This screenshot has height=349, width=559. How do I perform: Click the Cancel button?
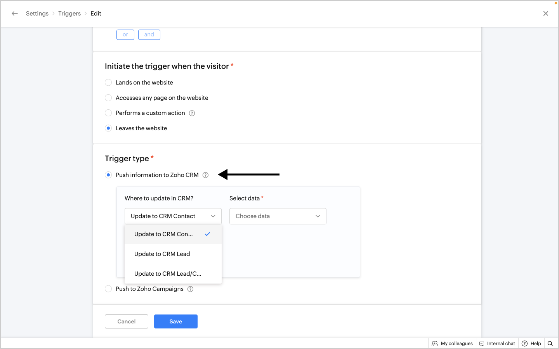pyautogui.click(x=127, y=321)
